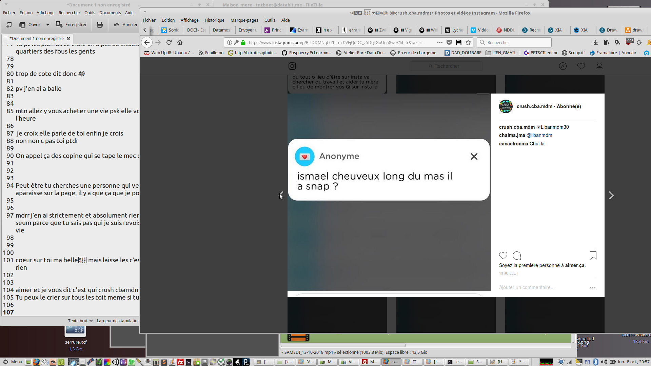The height and width of the screenshot is (366, 651).
Task: Click Ajouter un commentaire field
Action: [x=527, y=287]
